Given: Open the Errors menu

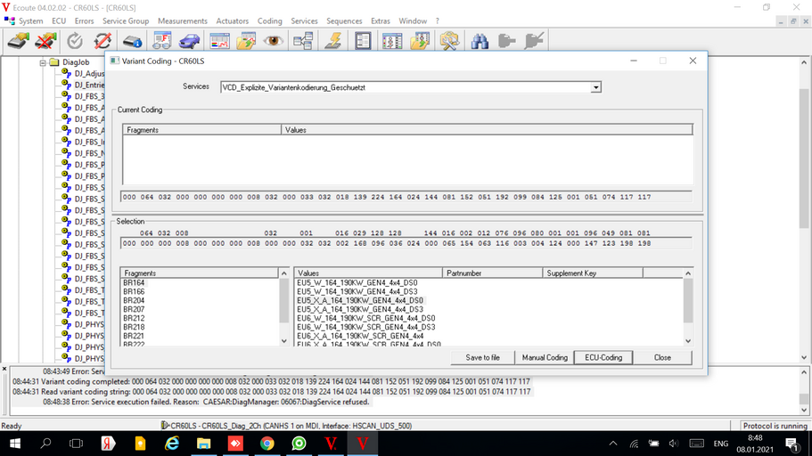Looking at the screenshot, I should 84,21.
